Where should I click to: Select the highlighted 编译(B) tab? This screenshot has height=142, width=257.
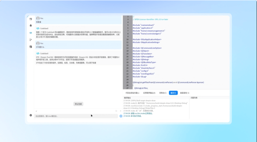click(x=173, y=93)
